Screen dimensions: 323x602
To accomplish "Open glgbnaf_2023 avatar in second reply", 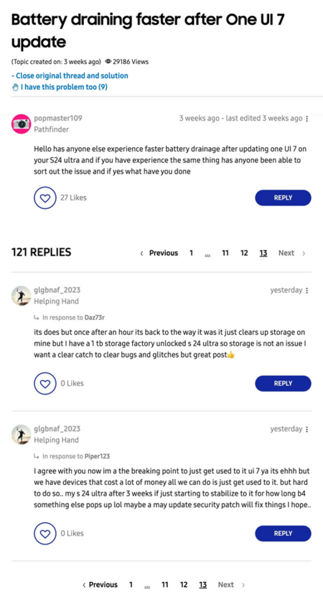I will point(21,434).
